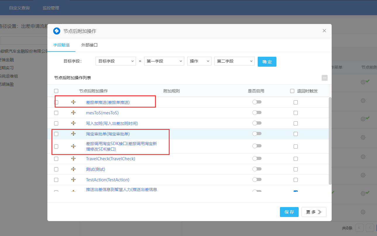
Task: Enable the 是否启用 switch for TravelCheck
Action: 257,159
